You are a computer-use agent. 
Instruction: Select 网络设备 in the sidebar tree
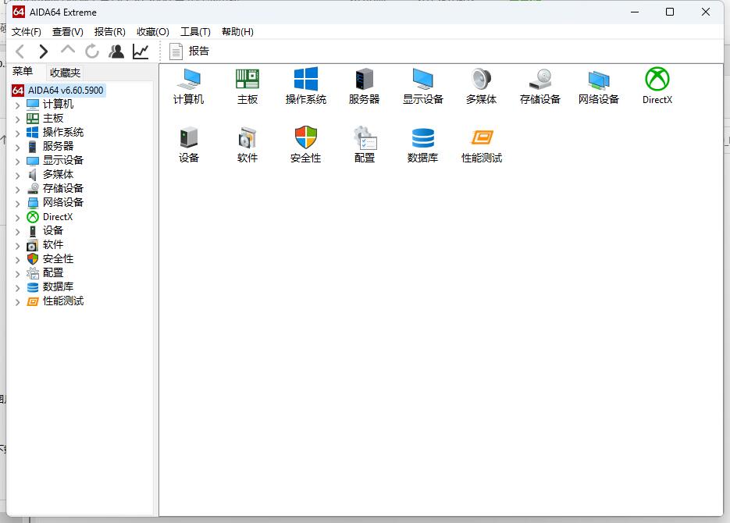62,202
